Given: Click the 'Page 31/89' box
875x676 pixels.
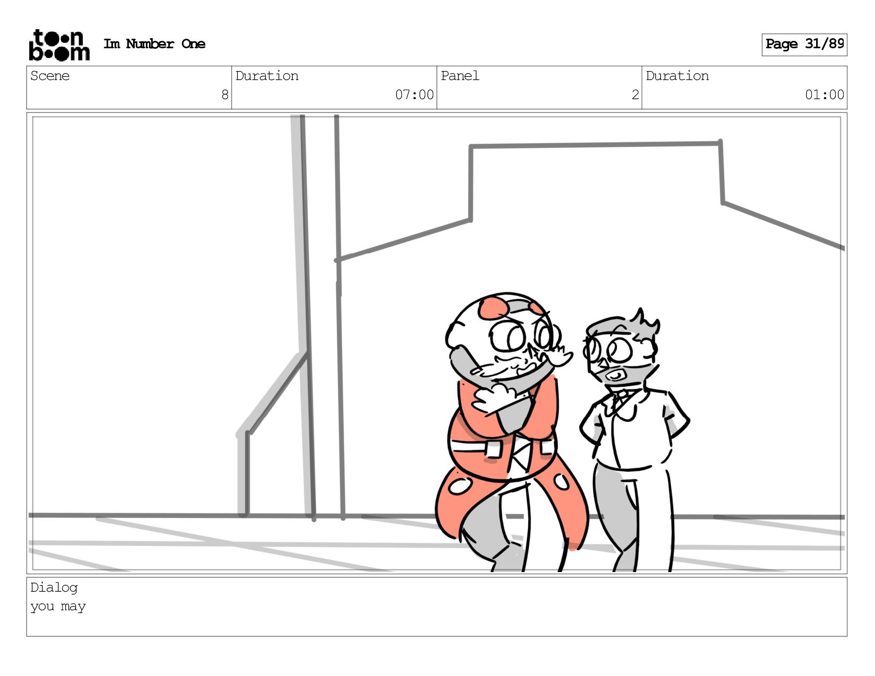Looking at the screenshot, I should coord(804,45).
